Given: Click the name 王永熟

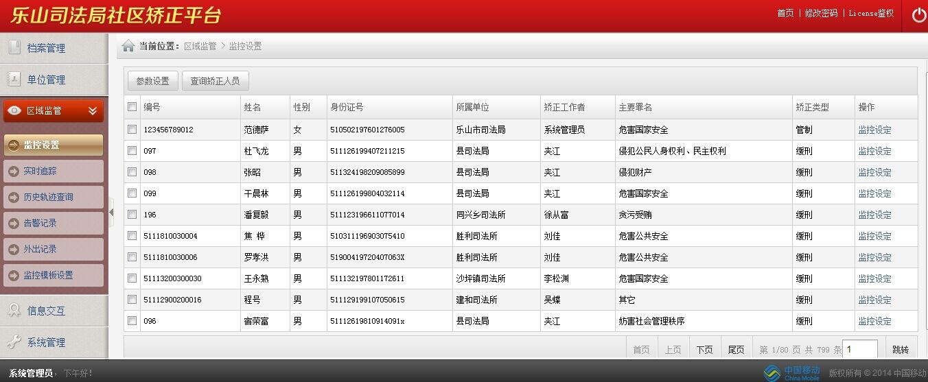Looking at the screenshot, I should click(x=256, y=278).
